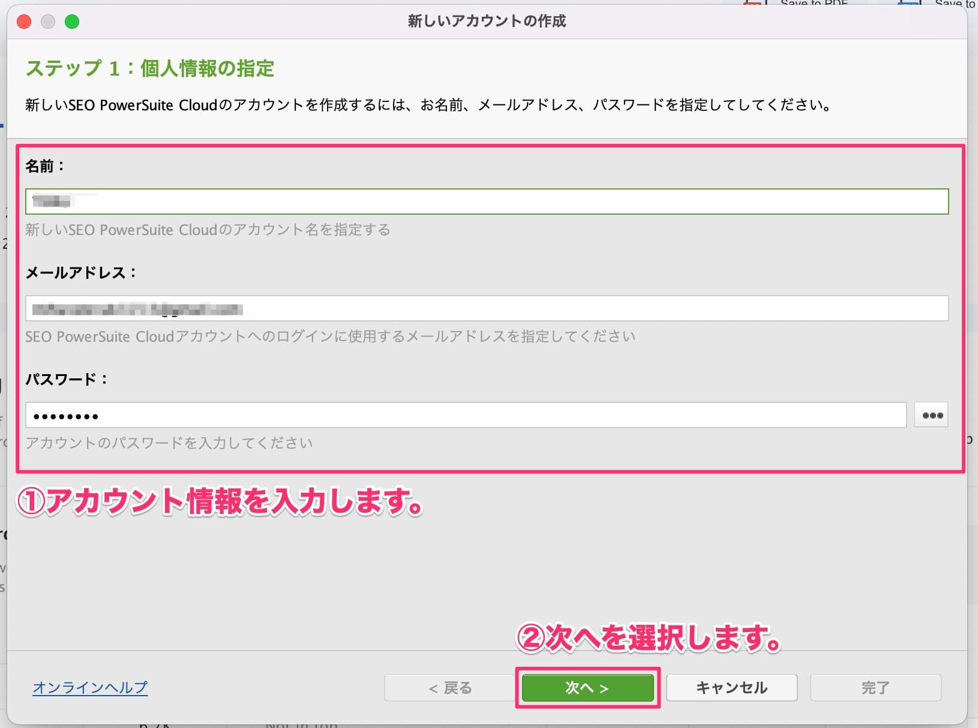Click the 名前： label
This screenshot has width=978, height=728.
tap(45, 166)
